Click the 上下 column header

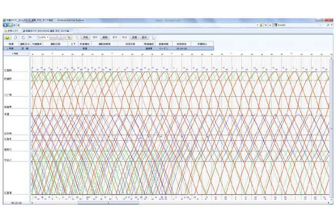coord(73,44)
